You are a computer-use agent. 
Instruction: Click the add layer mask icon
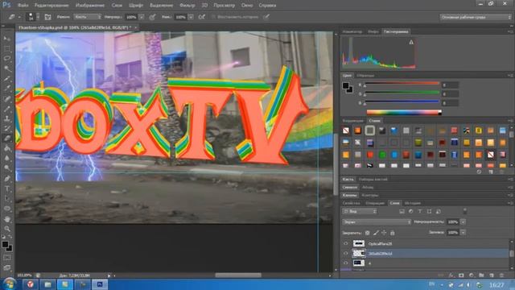(x=461, y=275)
